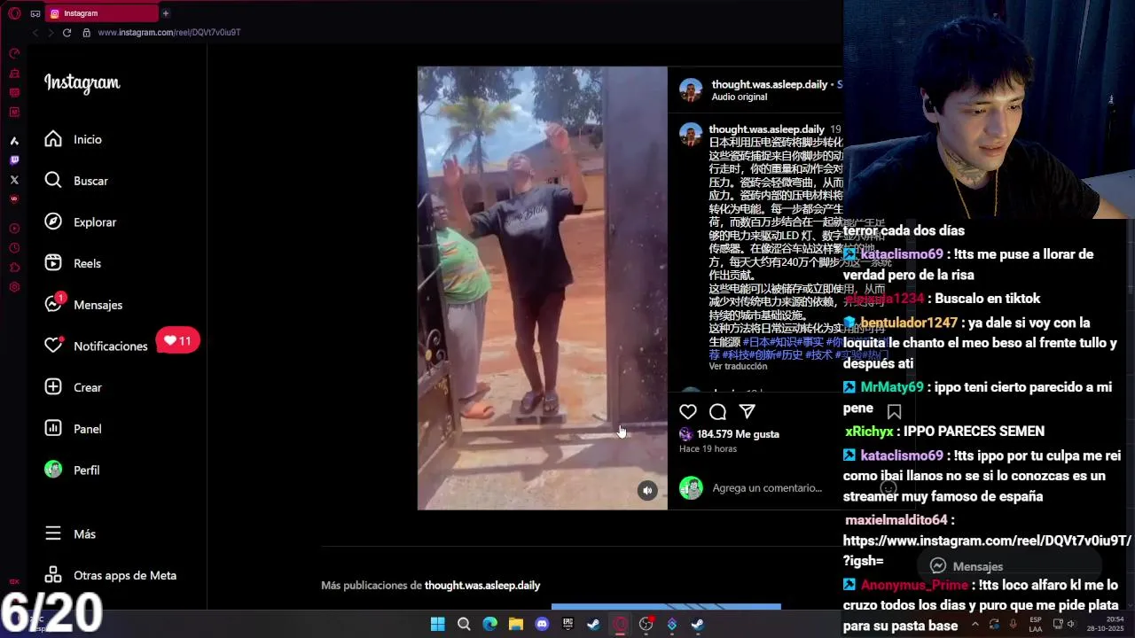Open Discord from taskbar

pos(542,624)
